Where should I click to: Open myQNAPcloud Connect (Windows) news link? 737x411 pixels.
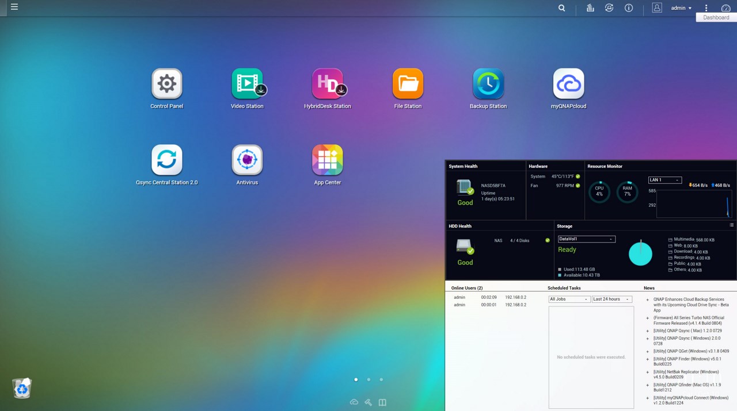[x=691, y=401]
